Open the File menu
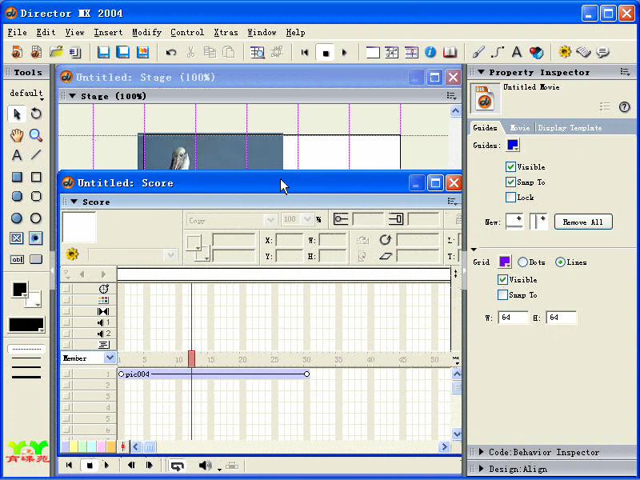Image resolution: width=640 pixels, height=480 pixels. 17,32
